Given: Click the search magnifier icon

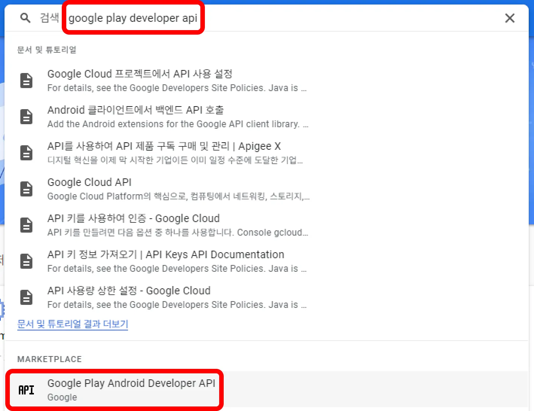Looking at the screenshot, I should pyautogui.click(x=25, y=18).
